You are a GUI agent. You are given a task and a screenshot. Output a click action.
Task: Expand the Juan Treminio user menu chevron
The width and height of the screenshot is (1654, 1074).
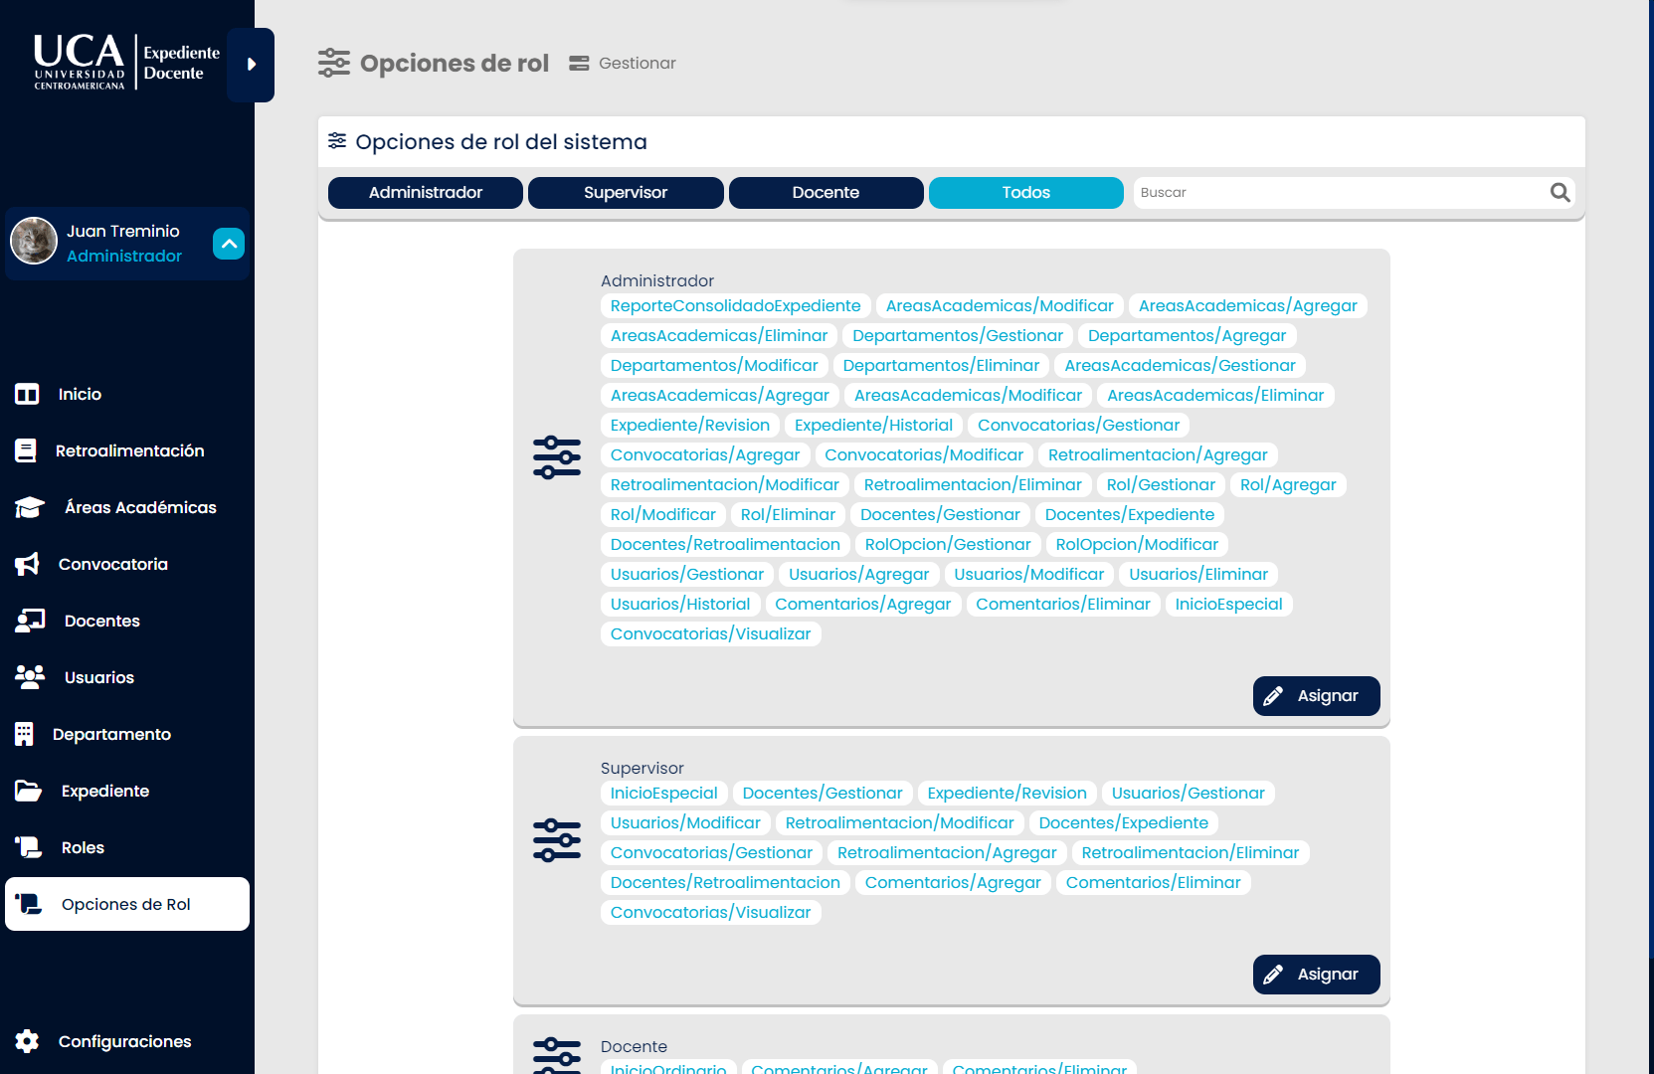pyautogui.click(x=229, y=244)
